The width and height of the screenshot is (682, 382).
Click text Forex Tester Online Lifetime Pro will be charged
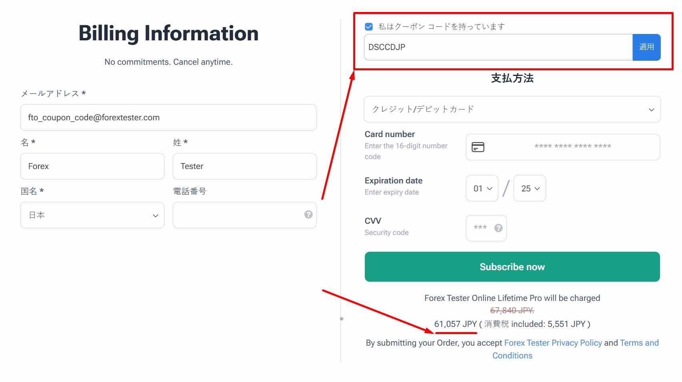click(512, 298)
